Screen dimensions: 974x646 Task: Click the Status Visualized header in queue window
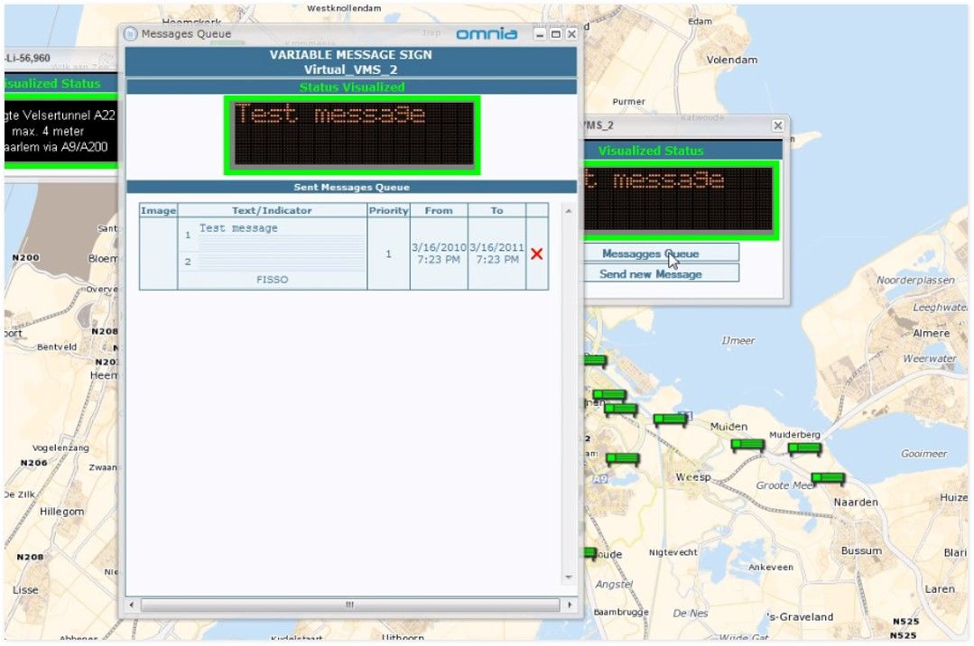coord(351,87)
